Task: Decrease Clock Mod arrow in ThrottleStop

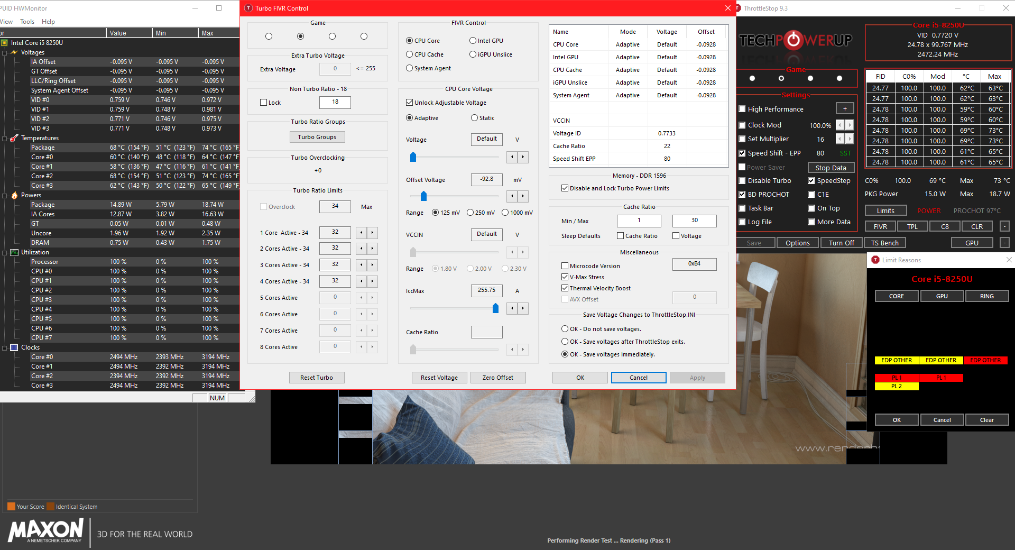Action: pos(840,125)
